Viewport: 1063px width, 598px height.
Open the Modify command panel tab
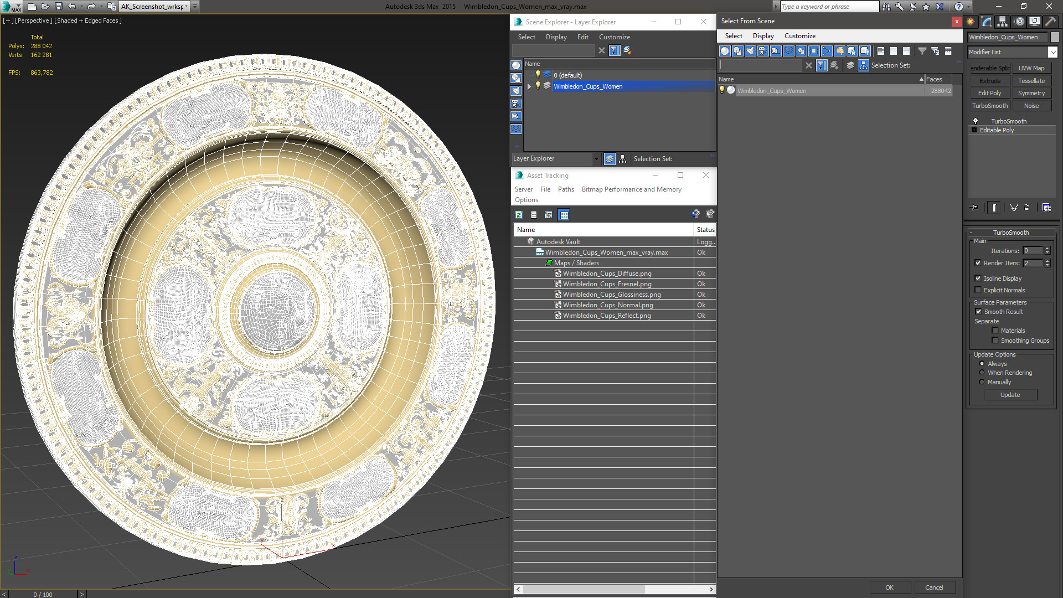tap(987, 22)
